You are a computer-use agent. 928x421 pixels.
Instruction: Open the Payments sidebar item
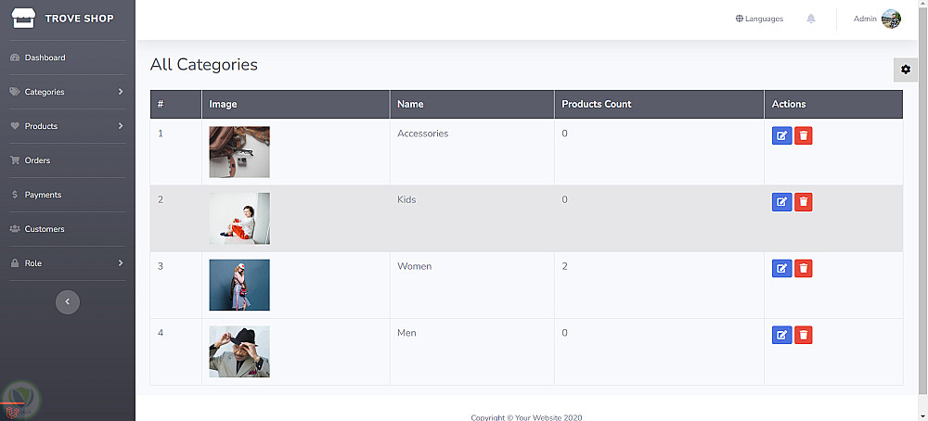43,195
